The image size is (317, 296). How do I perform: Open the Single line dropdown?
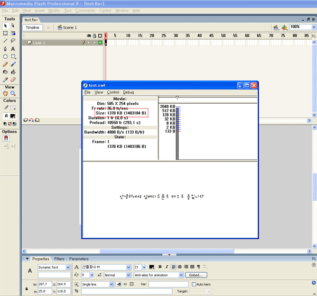coord(111,284)
